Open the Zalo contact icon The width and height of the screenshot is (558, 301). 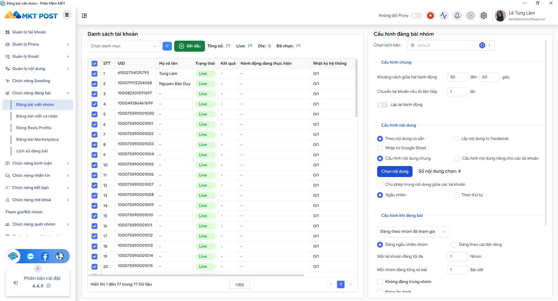(31, 256)
